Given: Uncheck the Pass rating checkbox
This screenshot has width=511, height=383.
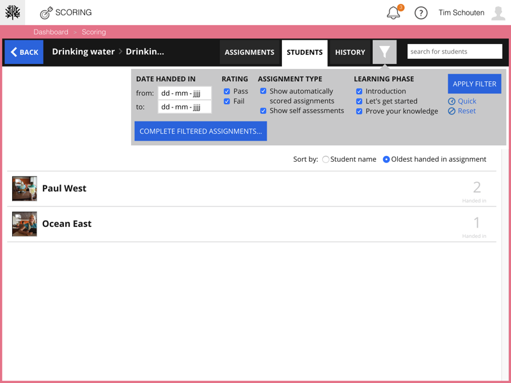Looking at the screenshot, I should [x=227, y=91].
